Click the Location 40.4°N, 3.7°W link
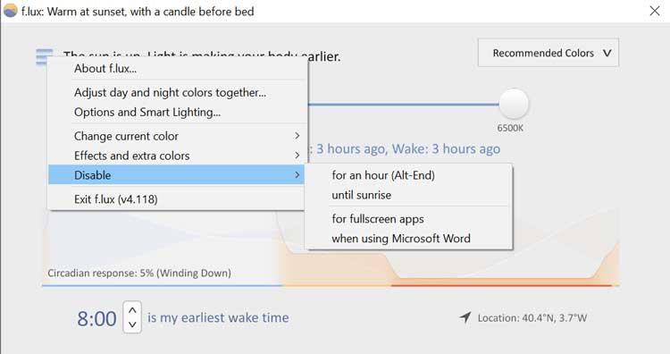Viewport: 670px width, 354px height. pyautogui.click(x=532, y=317)
